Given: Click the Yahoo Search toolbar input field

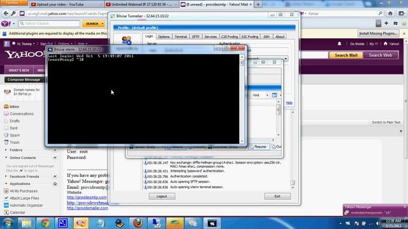Looking at the screenshot, I should click(49, 24).
